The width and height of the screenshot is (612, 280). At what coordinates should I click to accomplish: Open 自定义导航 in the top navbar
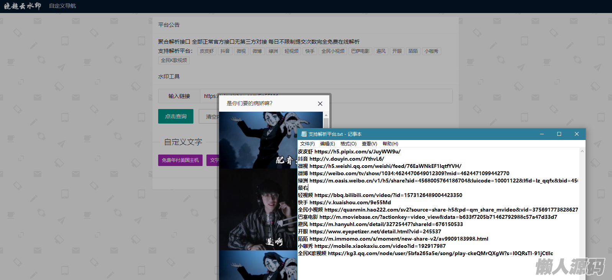pos(62,6)
